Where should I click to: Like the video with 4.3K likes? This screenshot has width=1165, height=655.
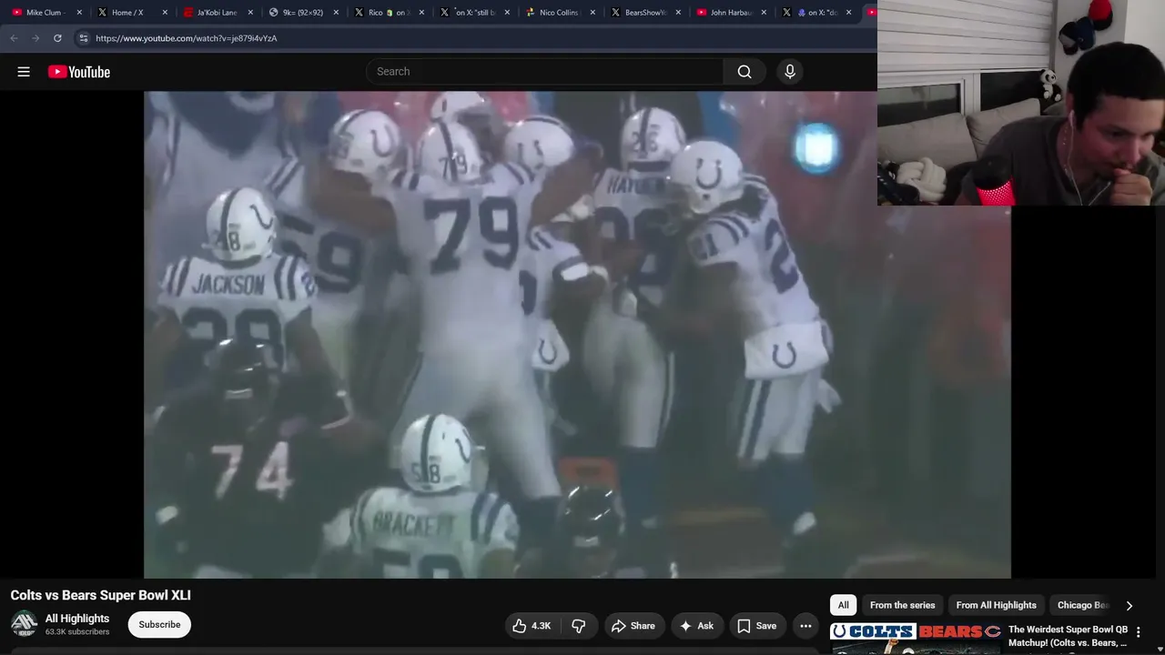[x=532, y=626]
